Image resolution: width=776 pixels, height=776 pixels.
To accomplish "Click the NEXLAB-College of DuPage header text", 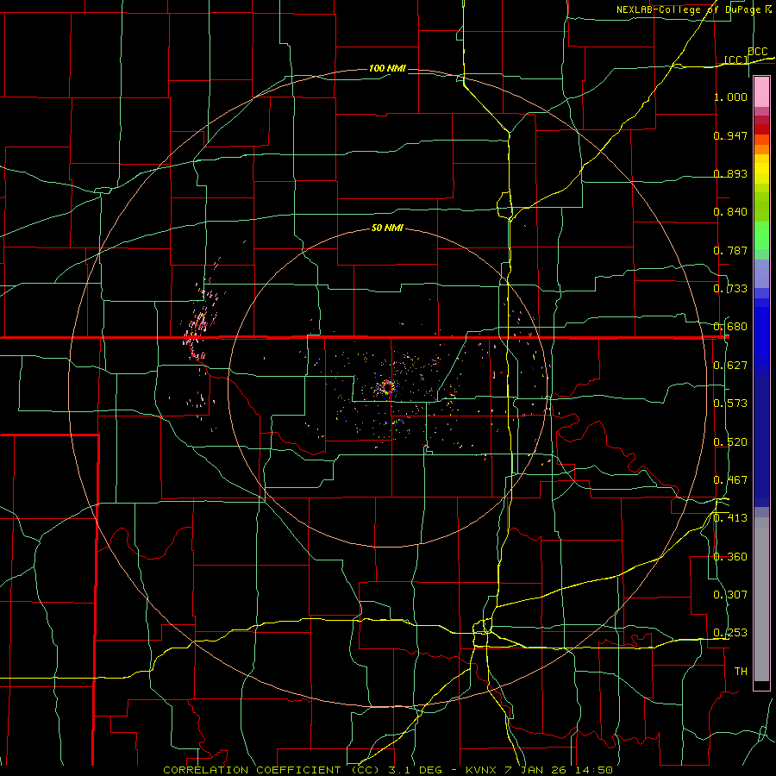I will (689, 9).
